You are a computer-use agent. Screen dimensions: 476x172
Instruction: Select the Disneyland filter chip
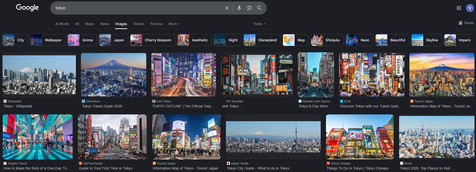[262, 40]
